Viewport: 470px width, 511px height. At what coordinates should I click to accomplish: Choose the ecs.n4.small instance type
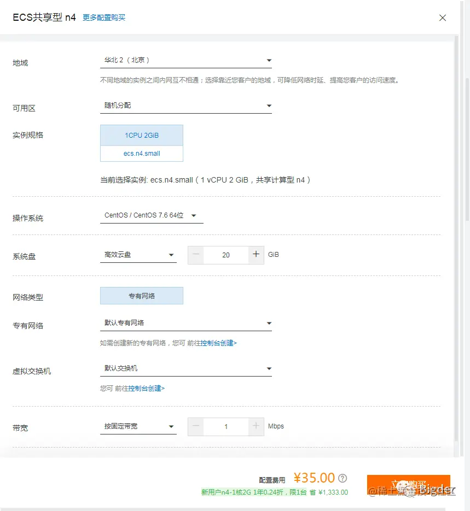coord(141,154)
